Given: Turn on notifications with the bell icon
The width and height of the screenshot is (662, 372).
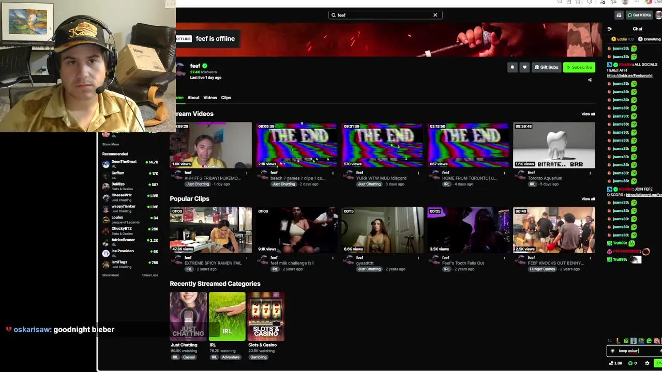Looking at the screenshot, I should [x=512, y=67].
